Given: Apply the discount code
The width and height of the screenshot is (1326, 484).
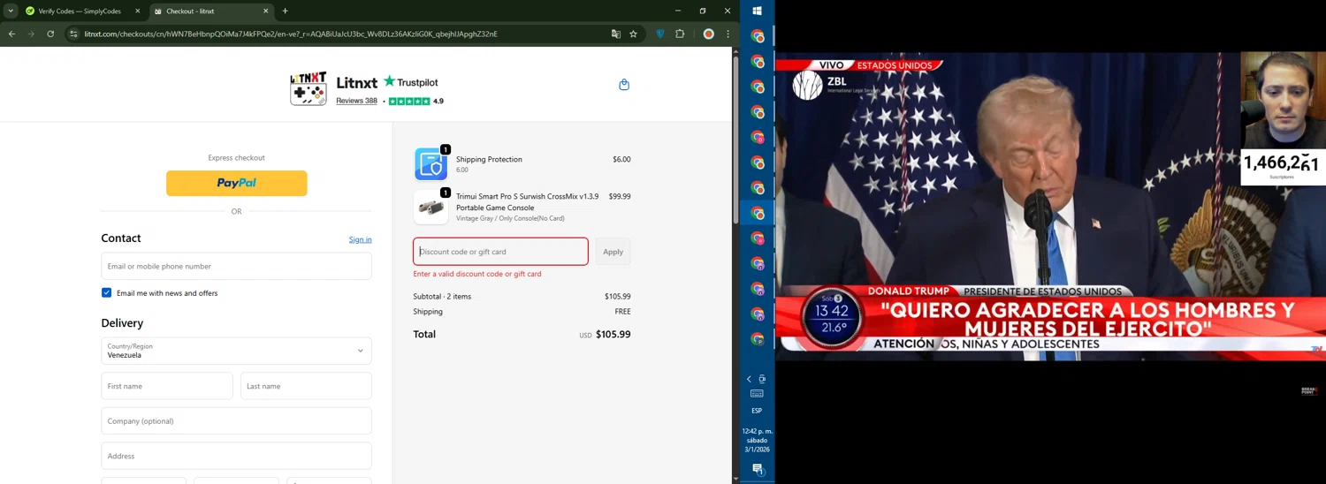Looking at the screenshot, I should (x=613, y=252).
